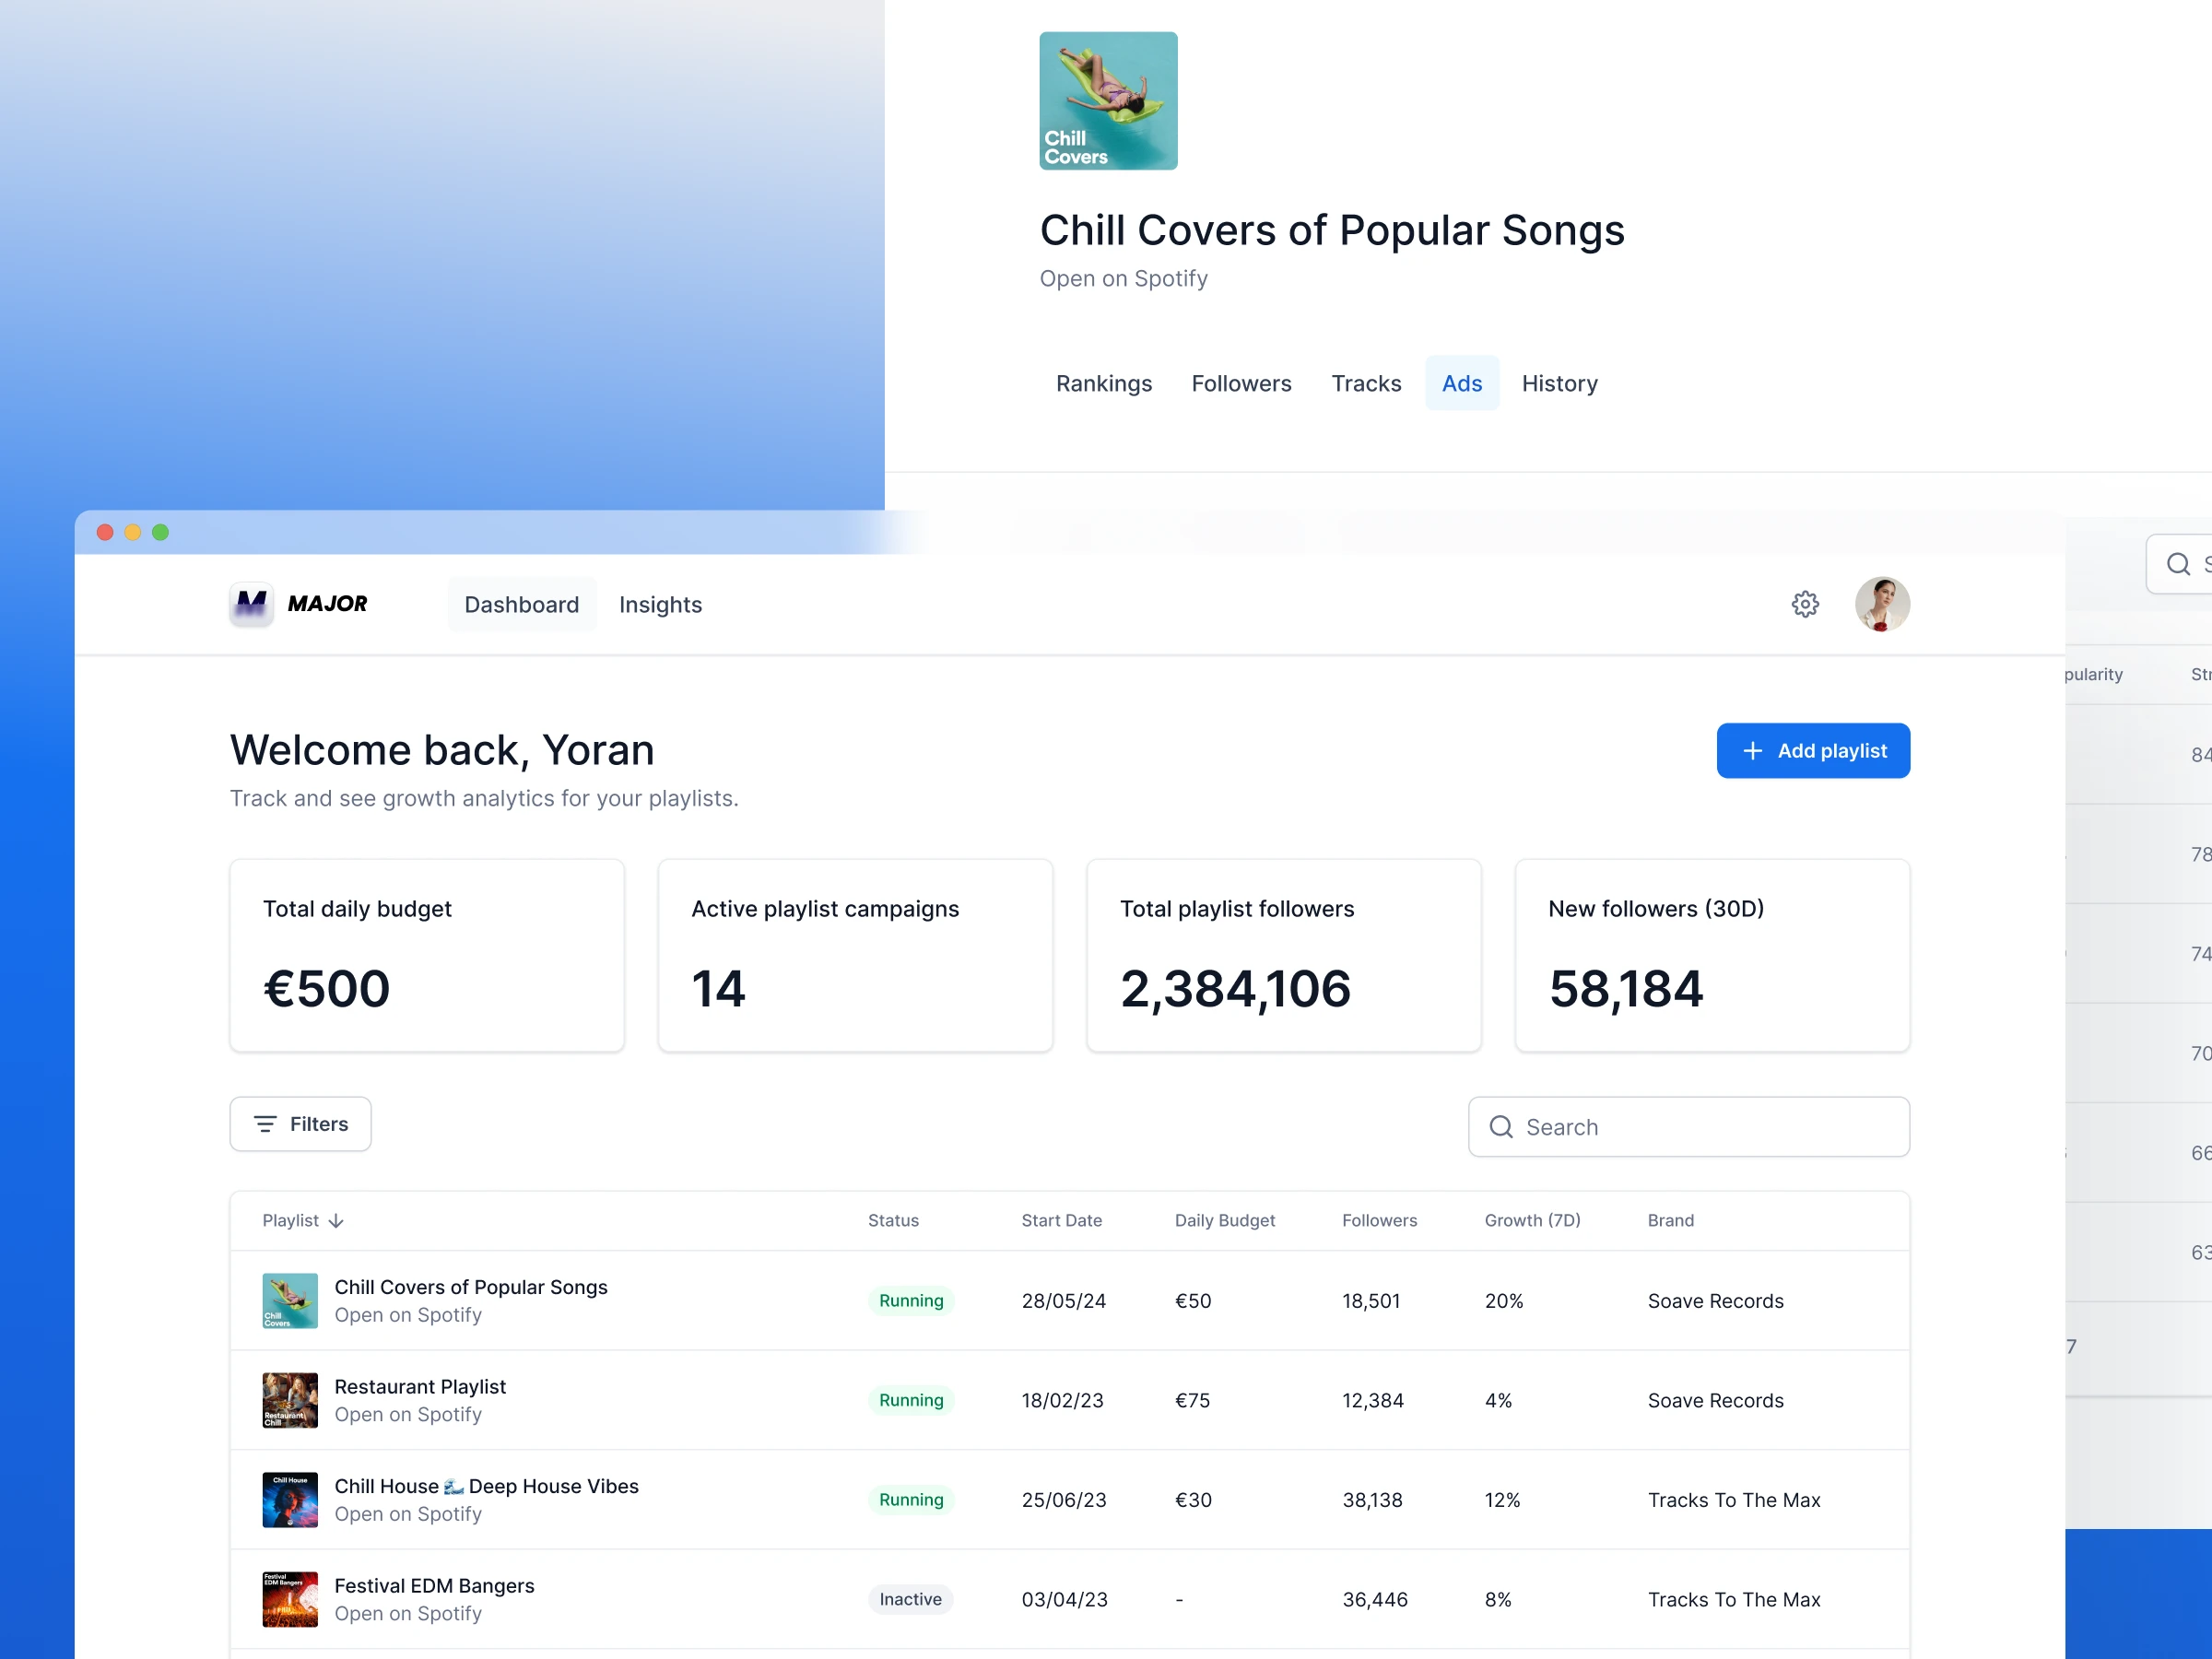The image size is (2212, 1659).
Task: Open Chill Covers header Open on Spotify link
Action: [x=1123, y=279]
